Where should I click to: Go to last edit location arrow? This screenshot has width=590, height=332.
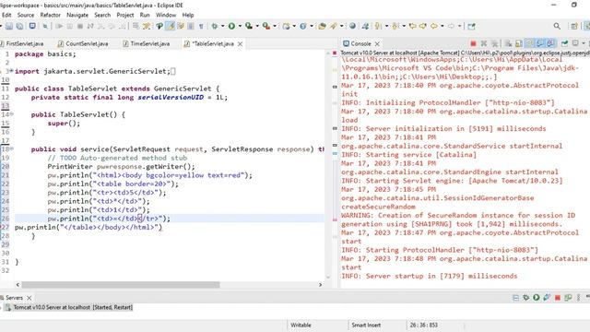[x=413, y=26]
